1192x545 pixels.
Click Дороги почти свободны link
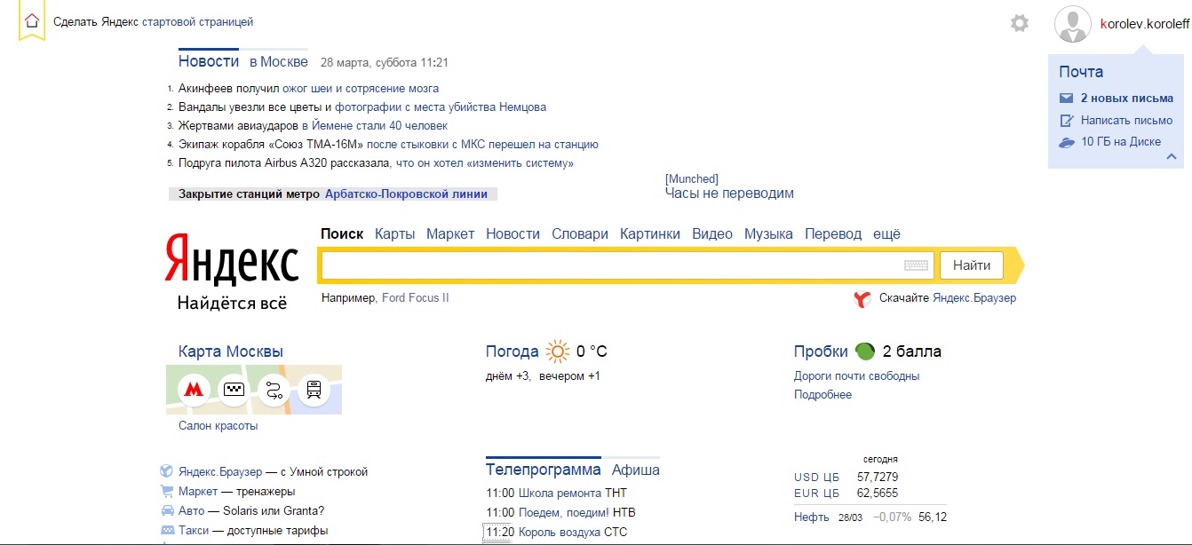point(856,376)
